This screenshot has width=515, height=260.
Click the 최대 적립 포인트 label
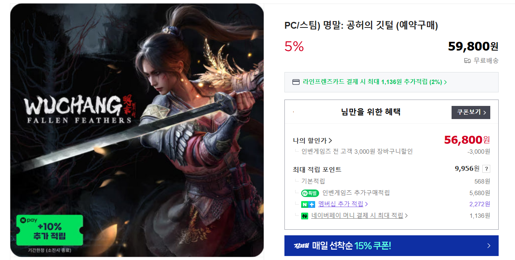[x=317, y=170]
